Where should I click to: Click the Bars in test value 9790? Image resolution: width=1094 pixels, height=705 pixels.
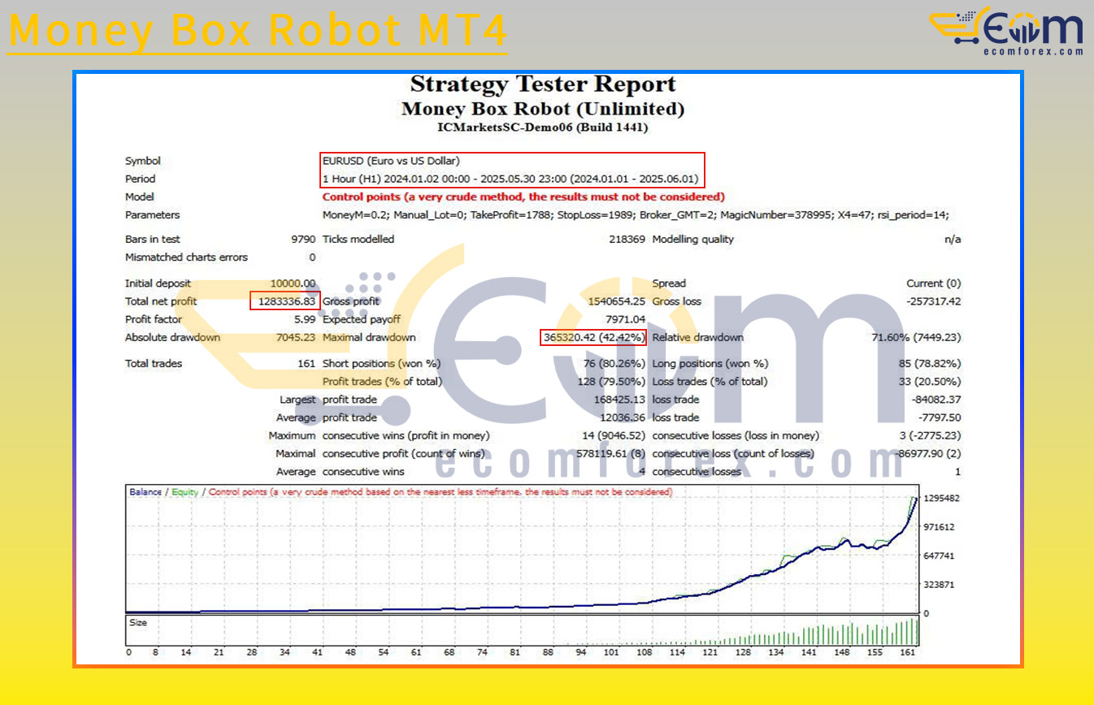[303, 240]
